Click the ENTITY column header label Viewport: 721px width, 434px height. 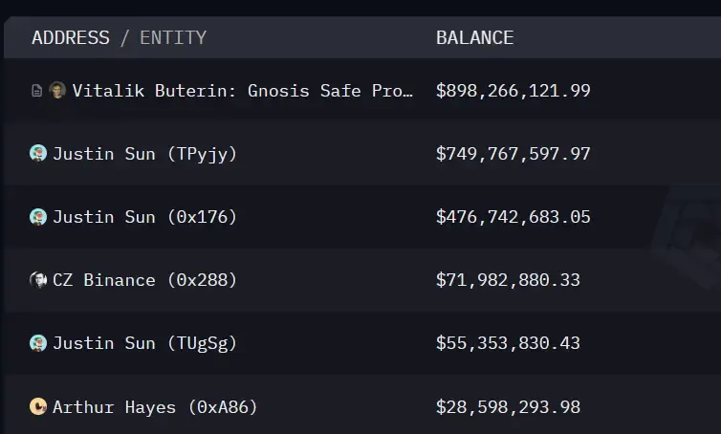tap(173, 38)
